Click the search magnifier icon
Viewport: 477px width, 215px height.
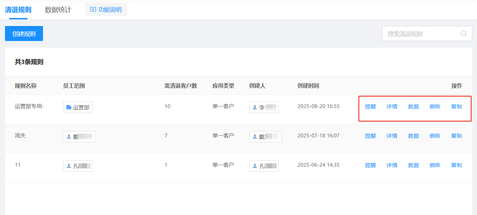tap(464, 33)
